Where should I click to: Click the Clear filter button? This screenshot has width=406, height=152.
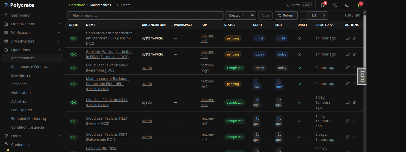click(265, 16)
